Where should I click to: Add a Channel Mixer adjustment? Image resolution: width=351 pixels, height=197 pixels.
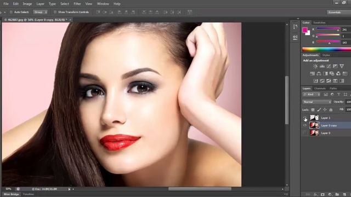point(338,73)
